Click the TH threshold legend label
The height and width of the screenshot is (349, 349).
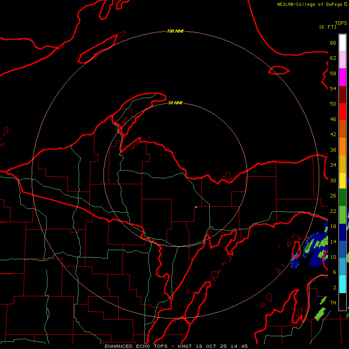tap(333, 303)
